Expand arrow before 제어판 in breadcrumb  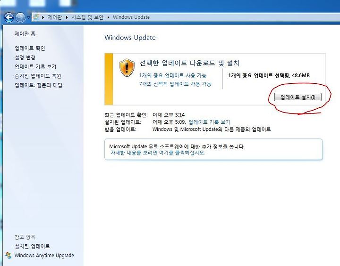43,17
